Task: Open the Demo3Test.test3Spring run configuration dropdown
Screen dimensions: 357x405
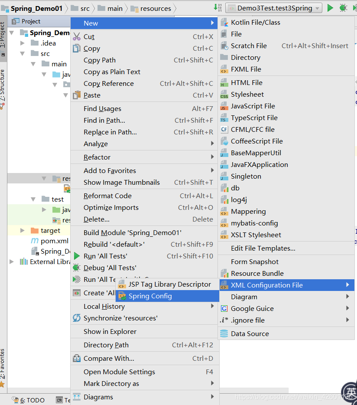Action: click(x=274, y=8)
